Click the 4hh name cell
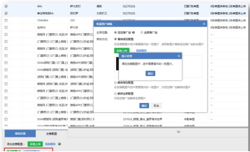Image resolution: width=250 pixels, height=152 pixels. click(x=39, y=6)
